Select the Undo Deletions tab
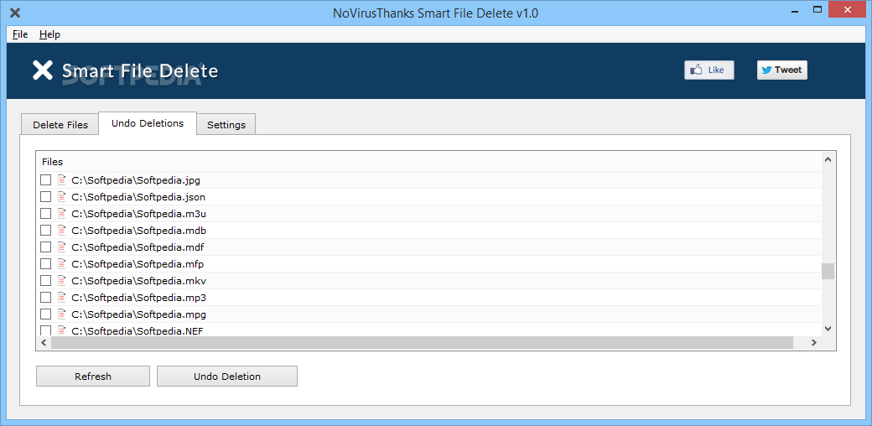Screen dimensions: 872x426 click(x=148, y=123)
